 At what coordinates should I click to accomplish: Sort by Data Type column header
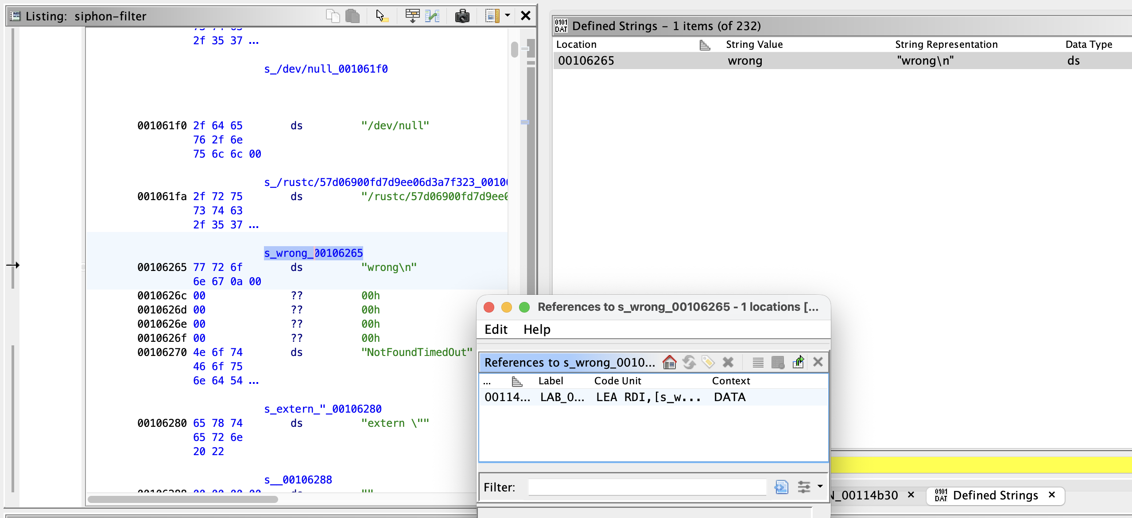[1089, 44]
